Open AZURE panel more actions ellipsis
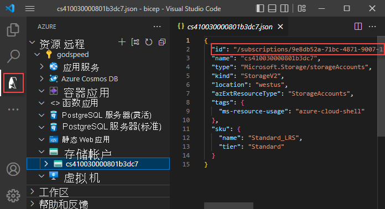The width and height of the screenshot is (385, 209). click(157, 27)
